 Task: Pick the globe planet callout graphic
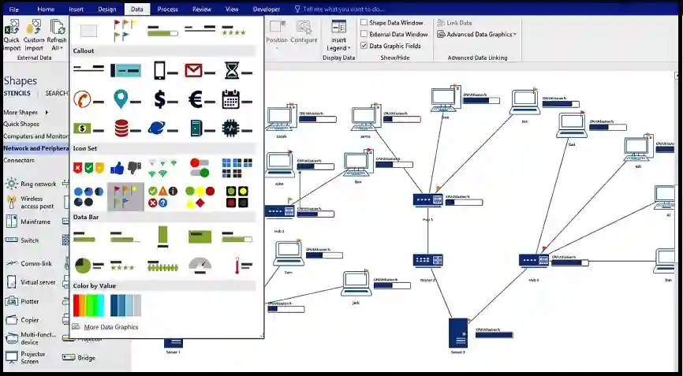click(x=162, y=128)
